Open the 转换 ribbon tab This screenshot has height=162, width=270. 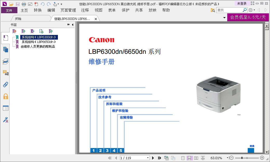(x=38, y=10)
